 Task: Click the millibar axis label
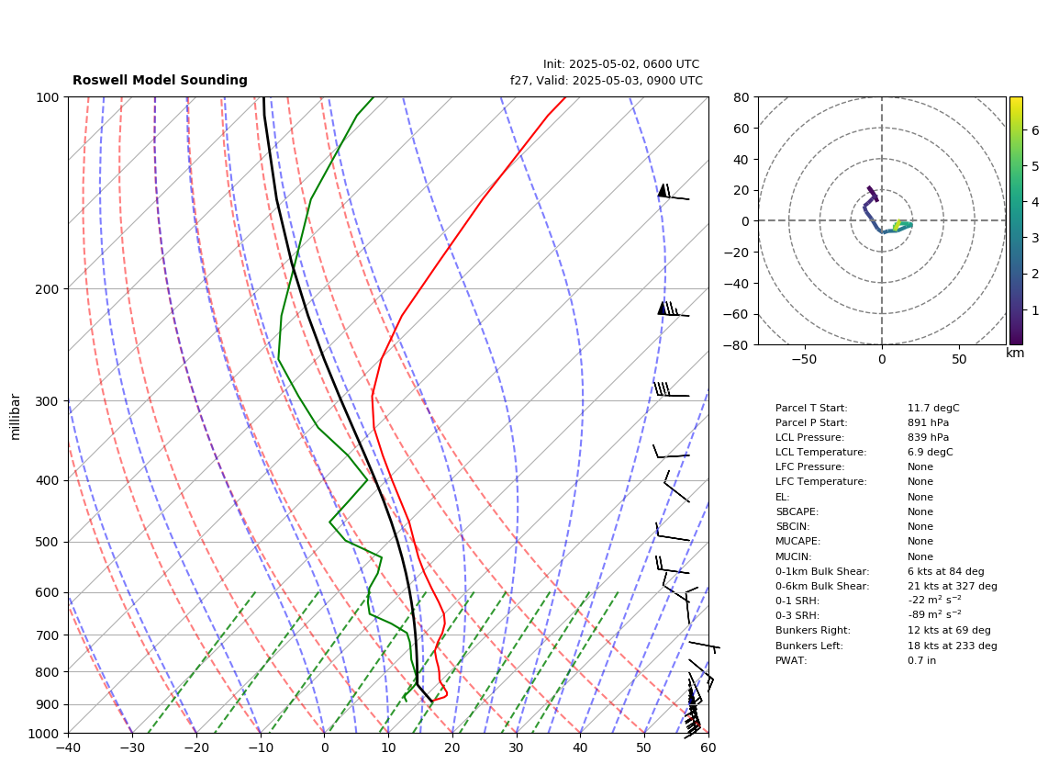click(x=16, y=417)
